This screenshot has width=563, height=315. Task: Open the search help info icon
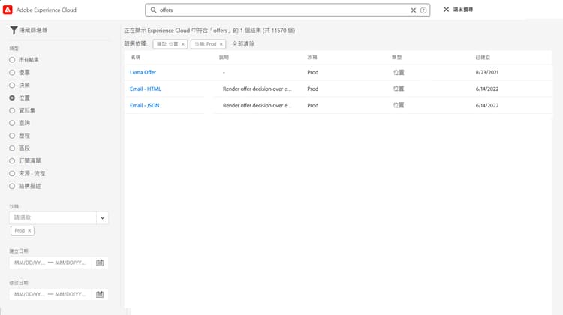[423, 10]
